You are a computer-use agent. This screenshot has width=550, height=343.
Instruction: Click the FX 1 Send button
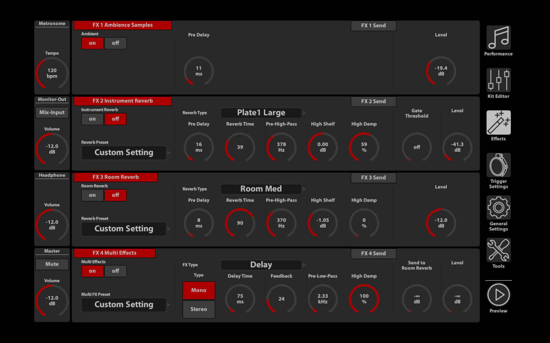pyautogui.click(x=373, y=26)
